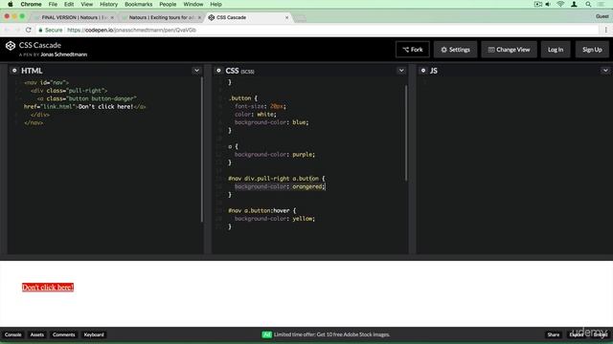Switch to Natours Exciting tours tab
Screen dimensions: 613x344
[x=161, y=17]
